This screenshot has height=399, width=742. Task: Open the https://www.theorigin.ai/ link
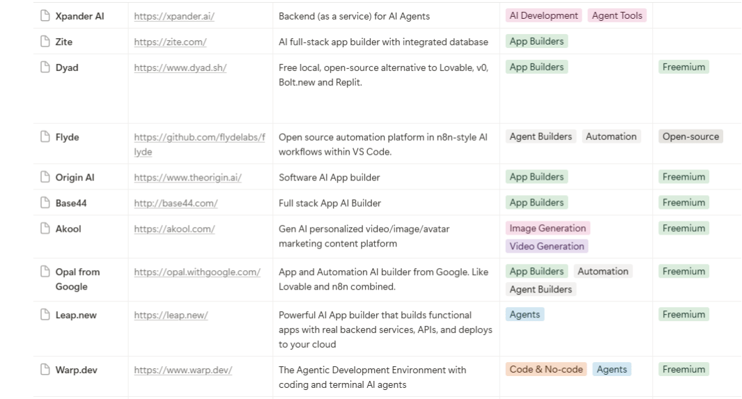188,178
